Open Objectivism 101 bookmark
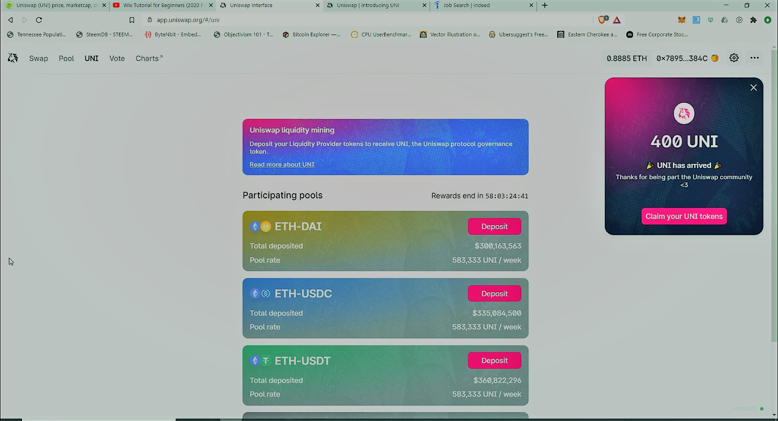The width and height of the screenshot is (778, 421). 244,35
